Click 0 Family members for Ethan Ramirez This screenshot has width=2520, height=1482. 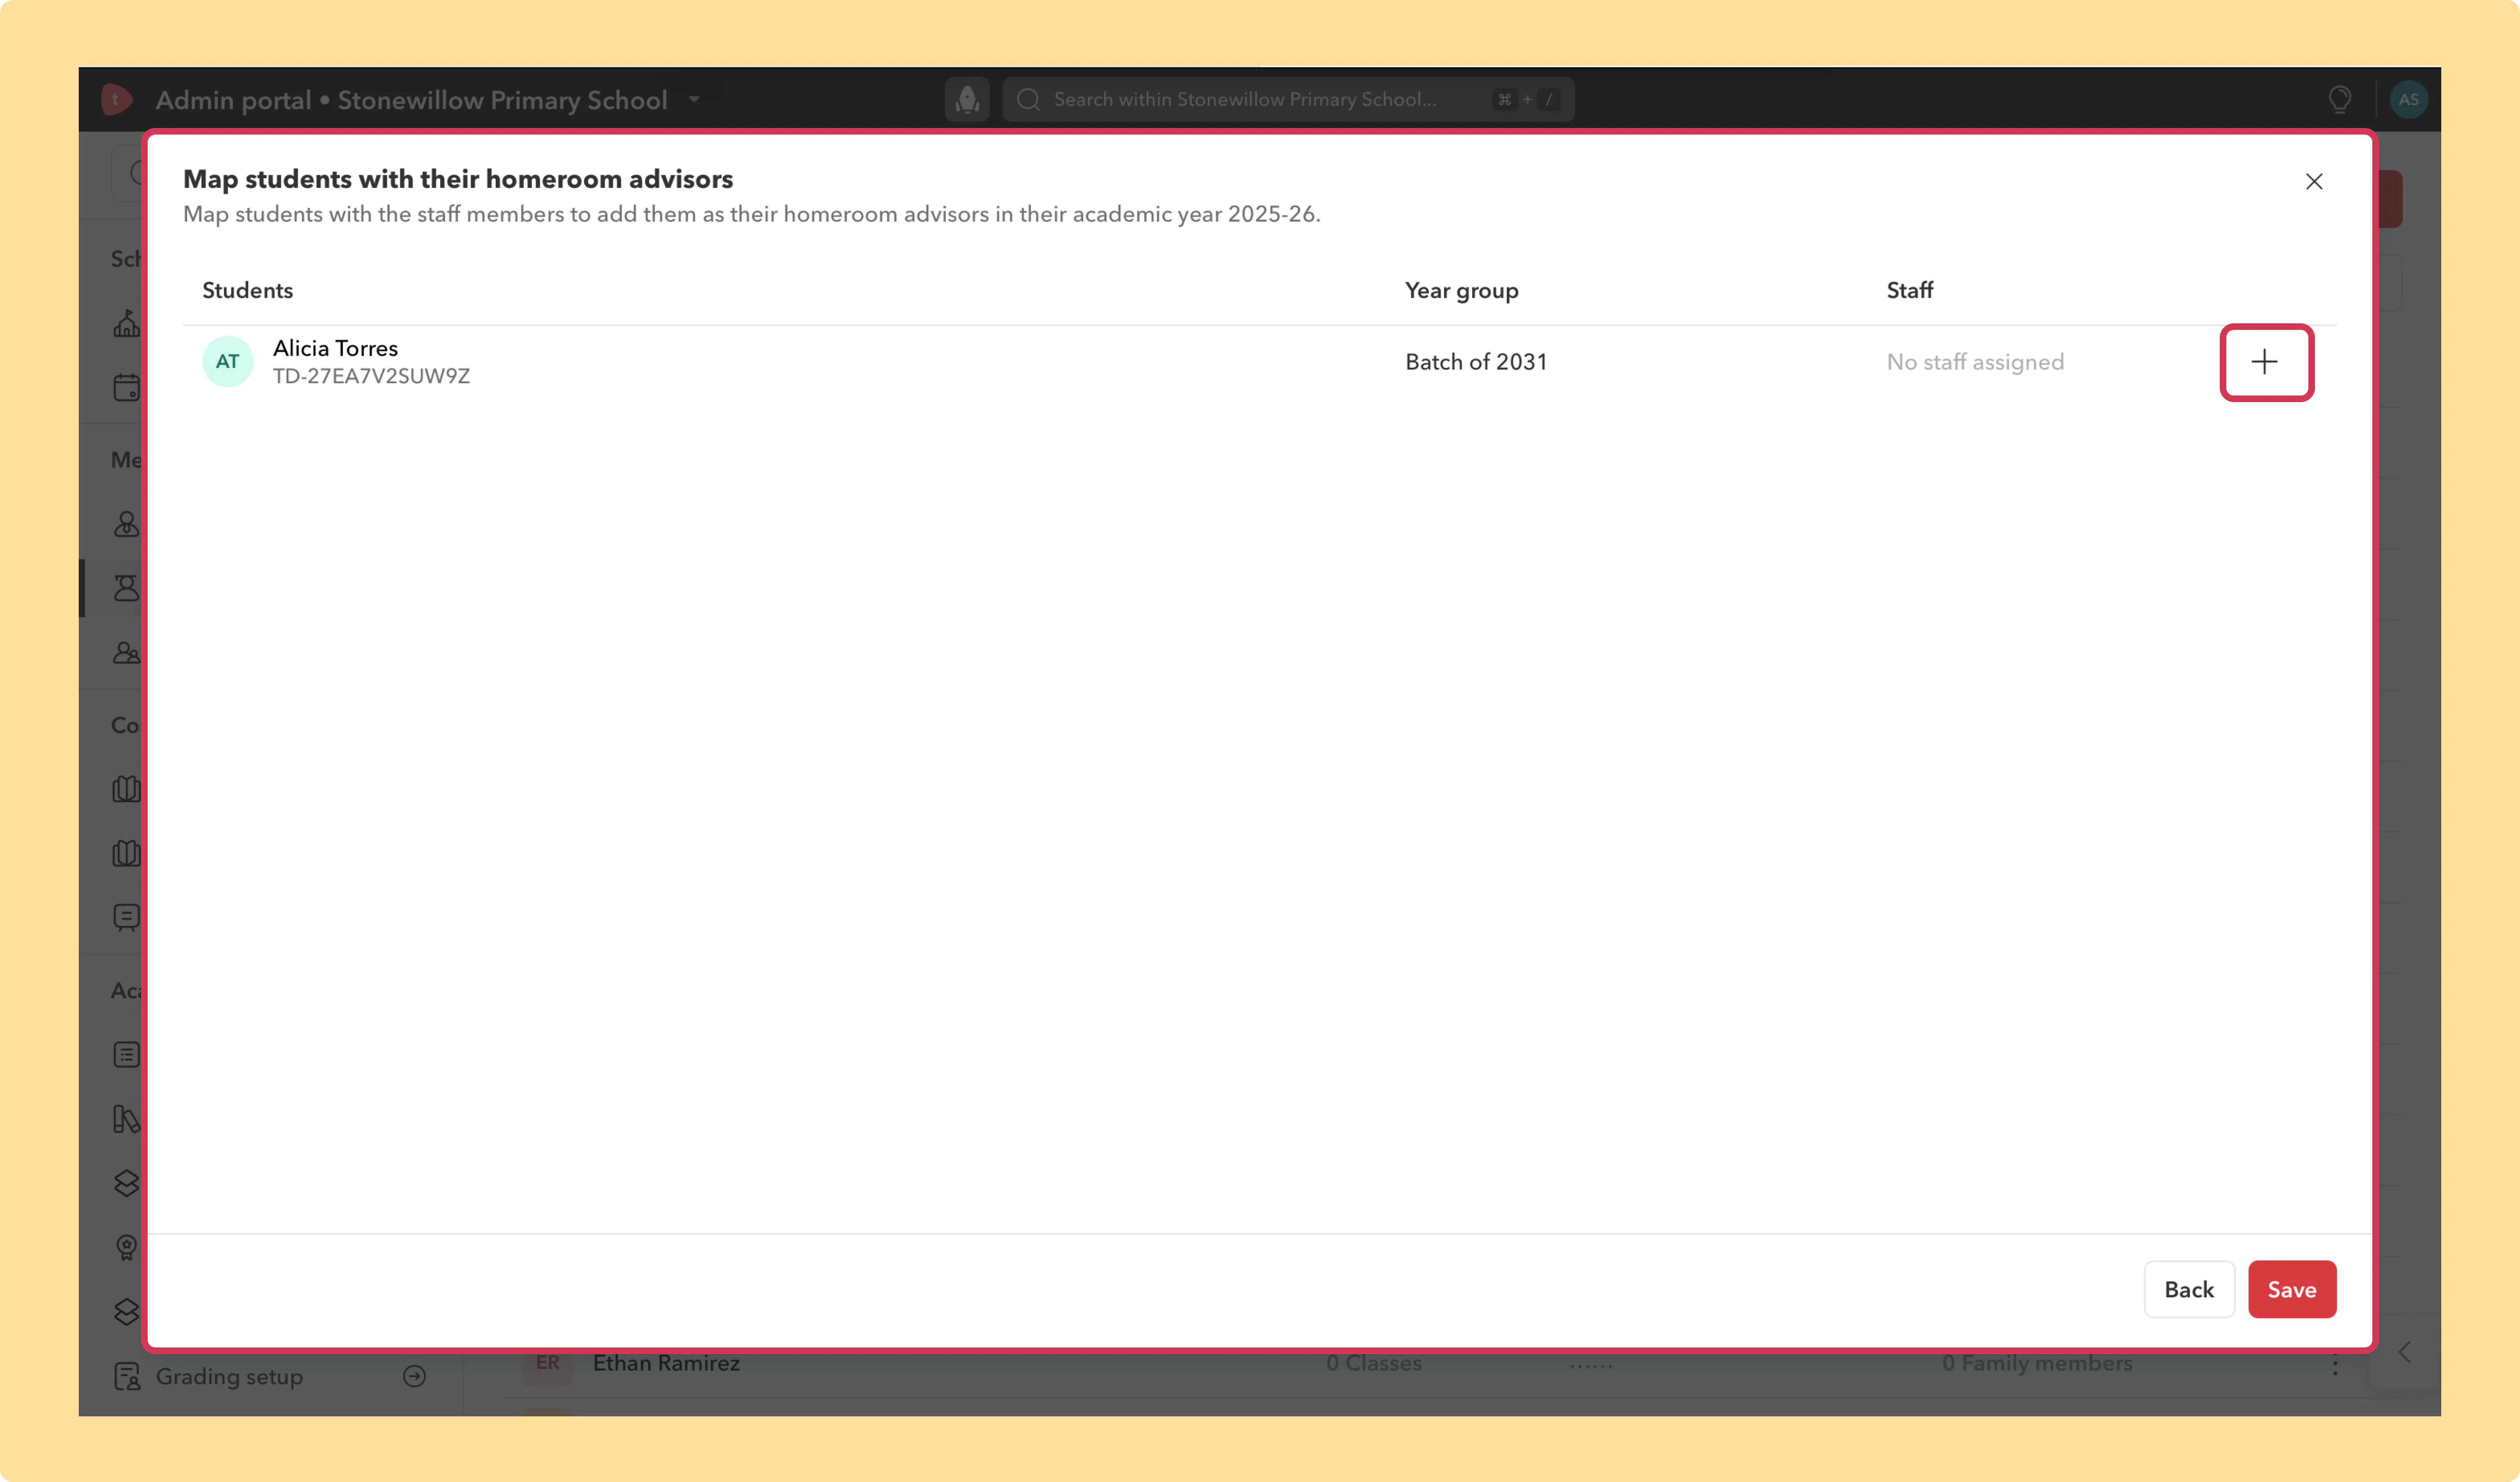[2037, 1363]
